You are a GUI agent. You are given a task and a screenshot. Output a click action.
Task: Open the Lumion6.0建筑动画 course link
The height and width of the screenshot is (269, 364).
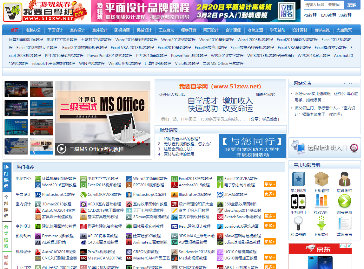[241, 226]
